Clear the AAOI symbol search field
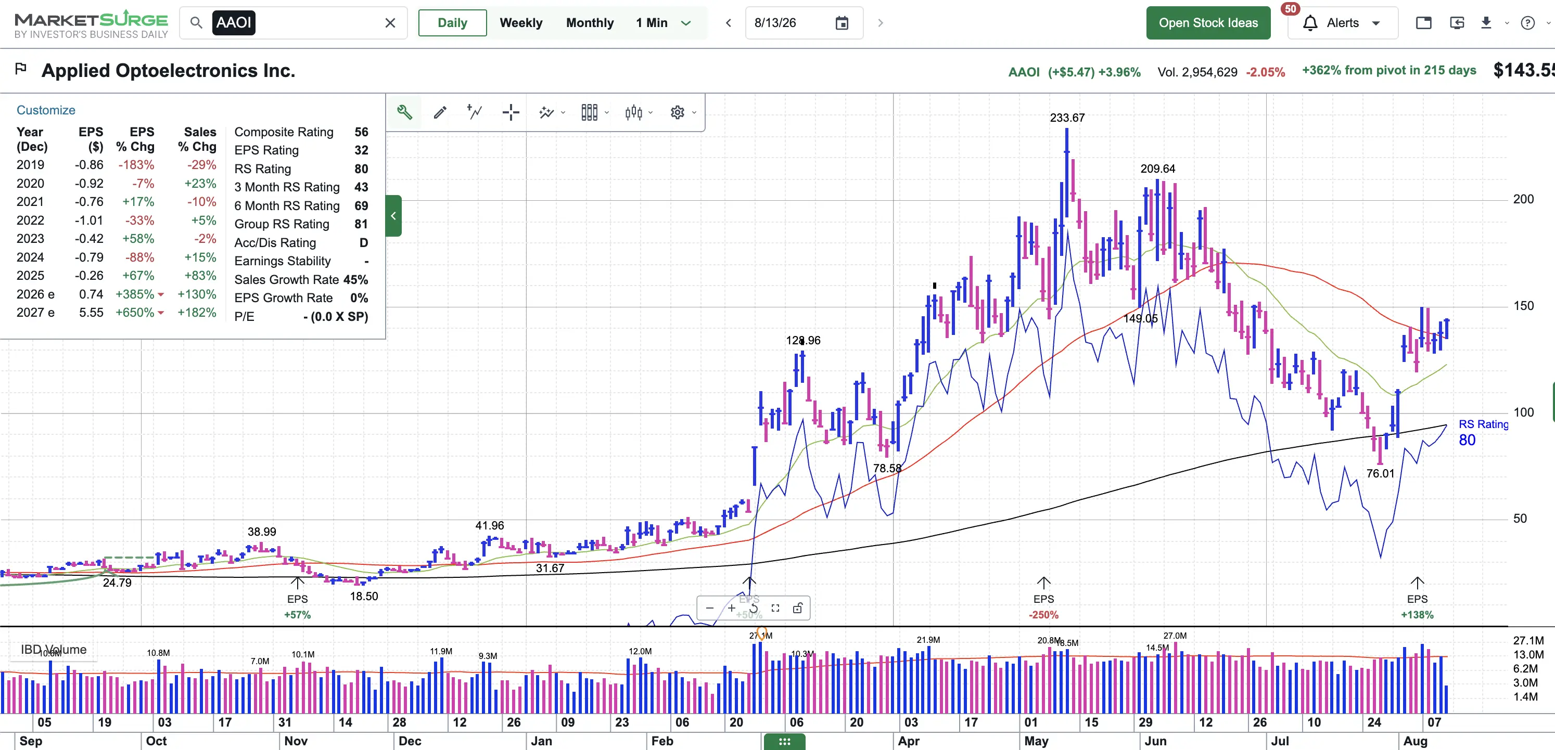 coord(390,23)
